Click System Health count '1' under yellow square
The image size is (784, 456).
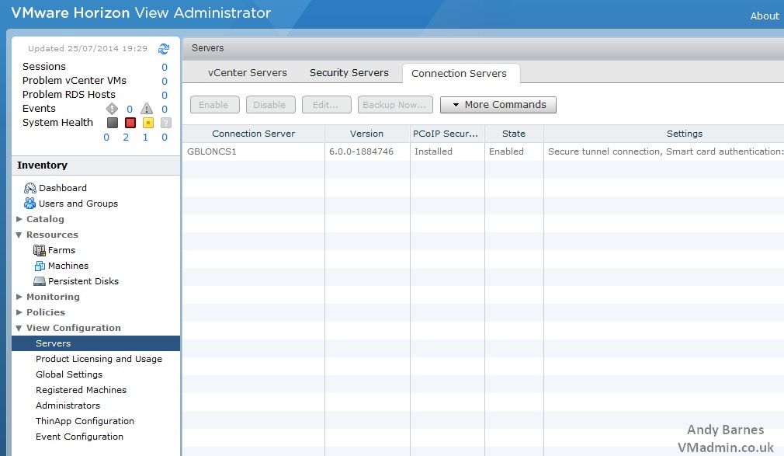click(x=145, y=137)
